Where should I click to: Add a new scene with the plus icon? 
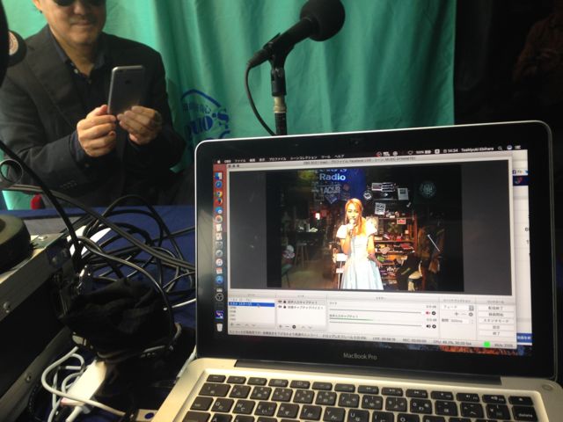coord(231,324)
